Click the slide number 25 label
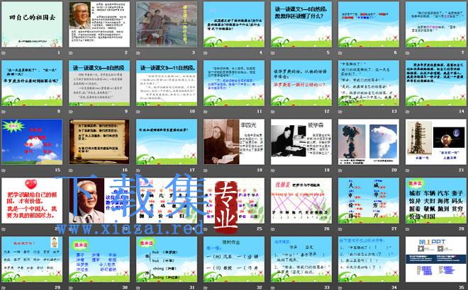The width and height of the screenshot is (468, 290). coord(260,228)
